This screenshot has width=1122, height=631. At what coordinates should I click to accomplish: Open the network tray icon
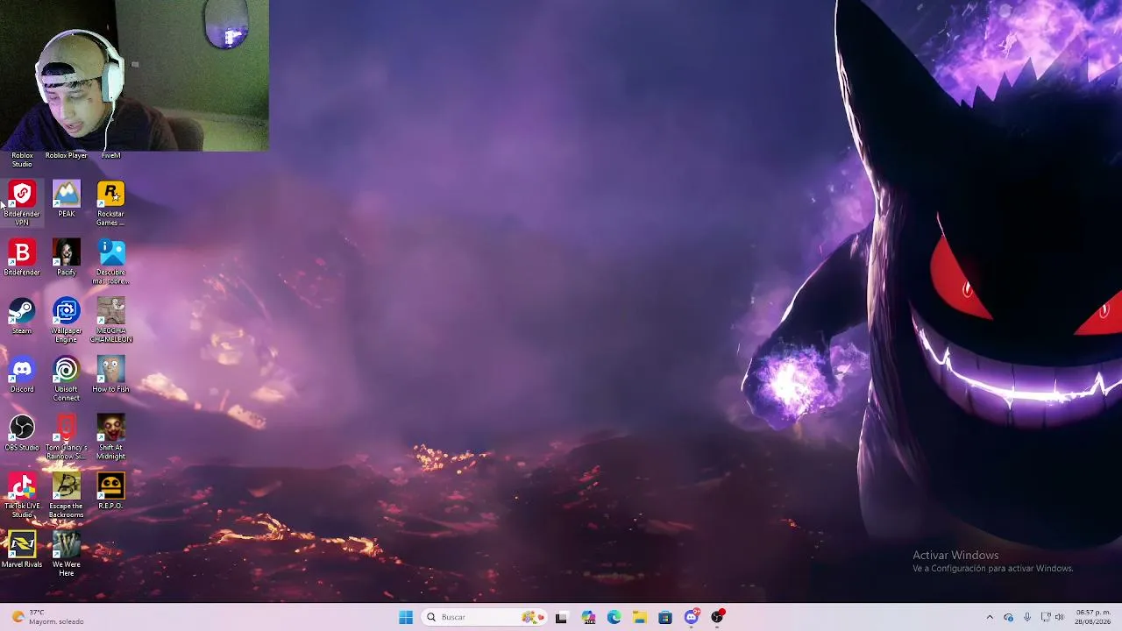tap(1046, 617)
